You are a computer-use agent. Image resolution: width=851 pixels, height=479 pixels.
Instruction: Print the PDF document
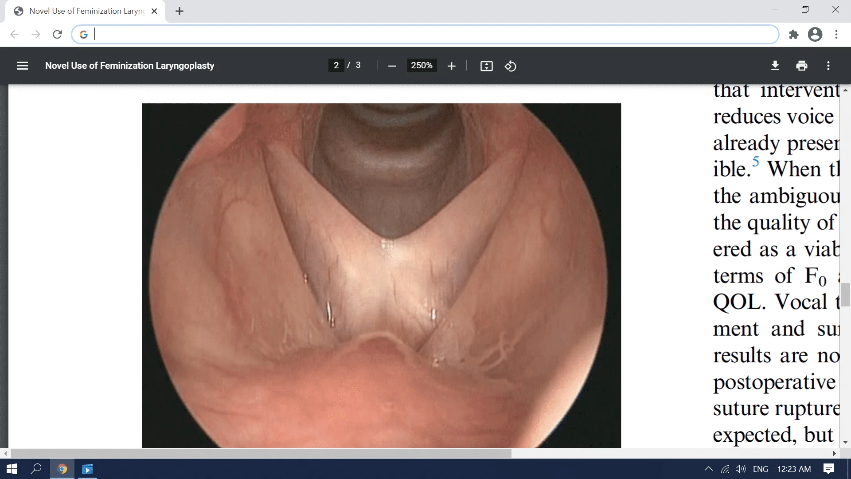coord(801,66)
